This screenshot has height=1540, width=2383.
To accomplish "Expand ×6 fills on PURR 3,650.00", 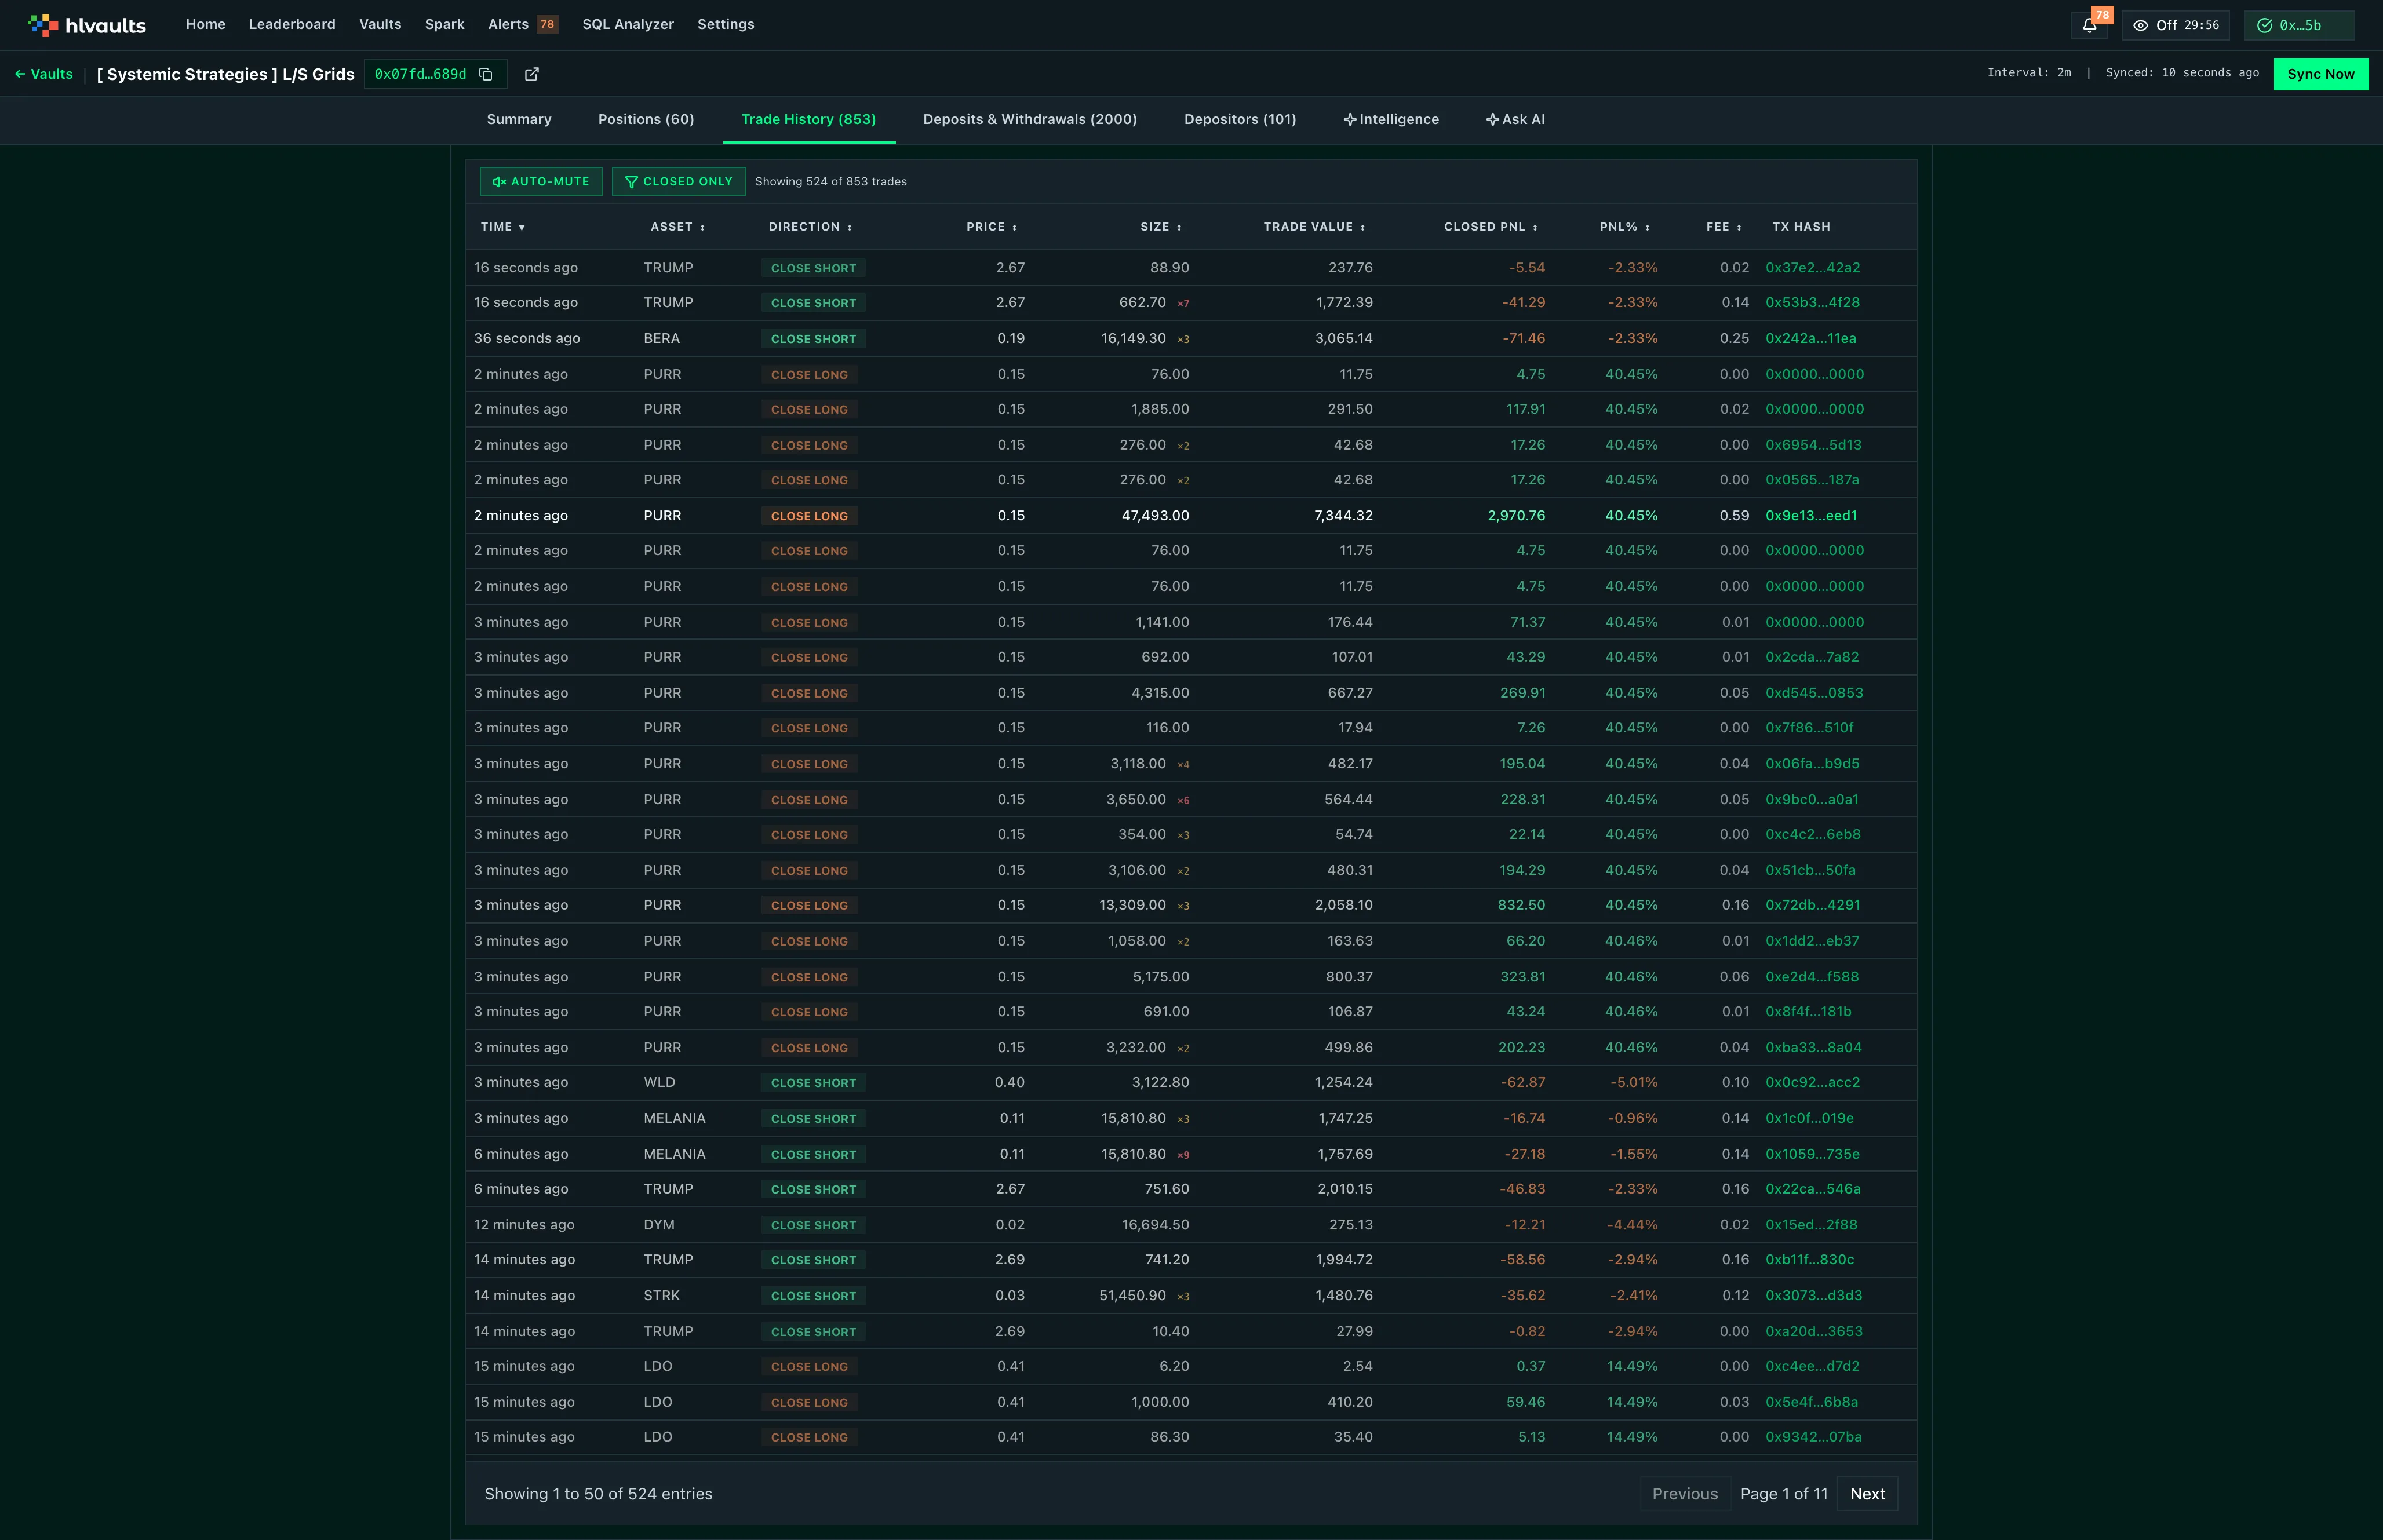I will pyautogui.click(x=1183, y=800).
